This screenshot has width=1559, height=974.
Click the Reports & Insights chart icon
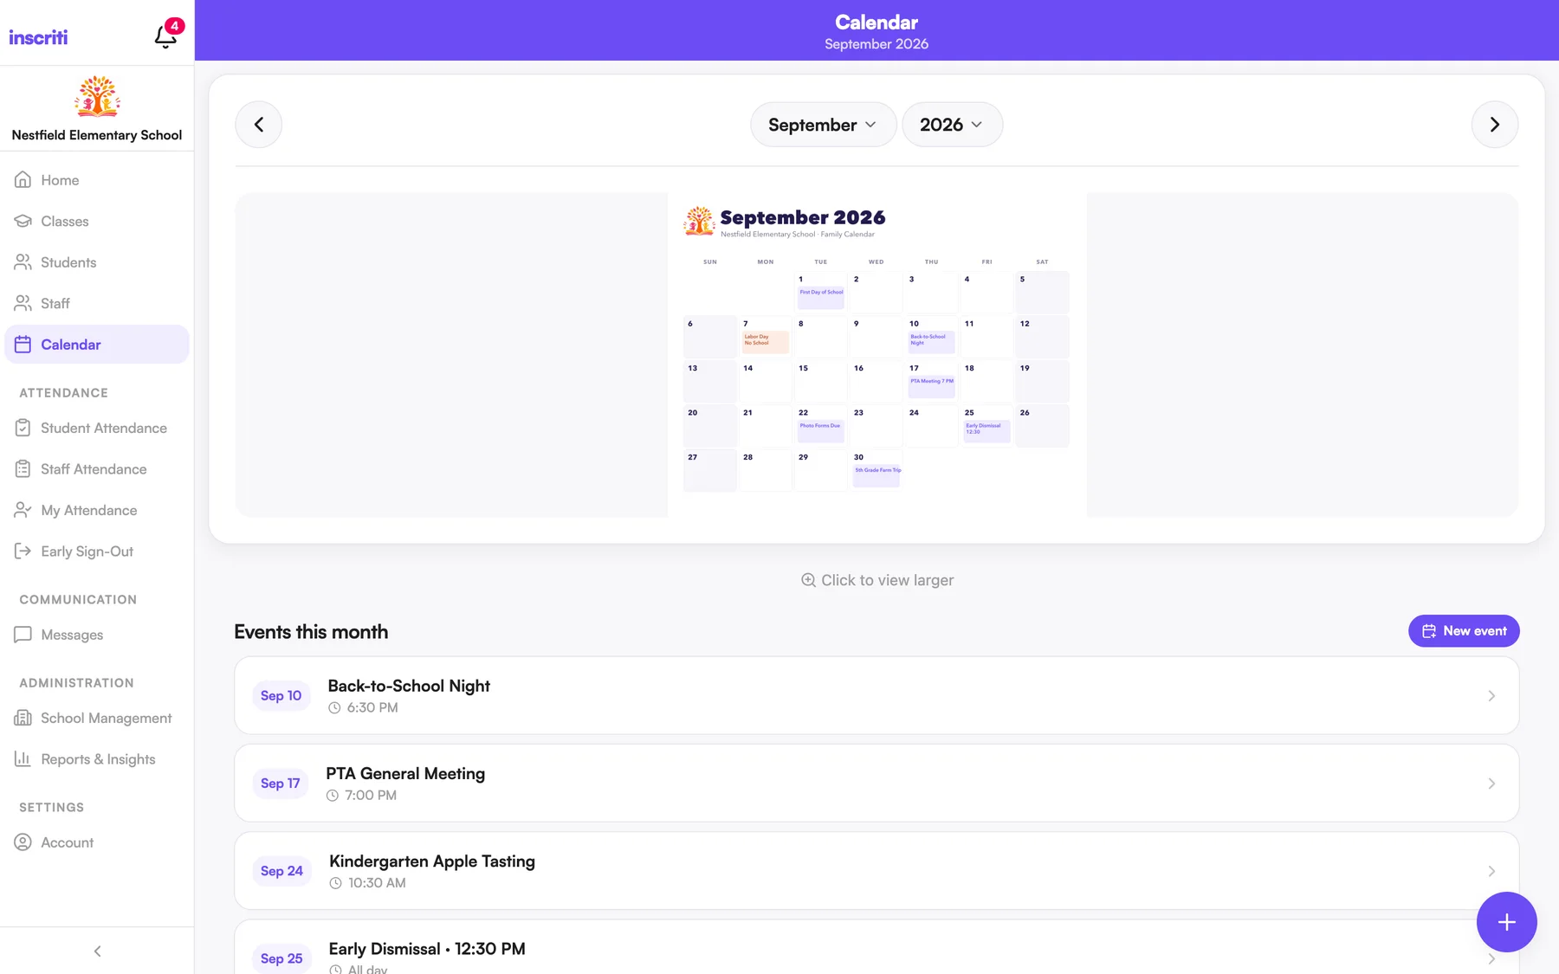click(23, 759)
